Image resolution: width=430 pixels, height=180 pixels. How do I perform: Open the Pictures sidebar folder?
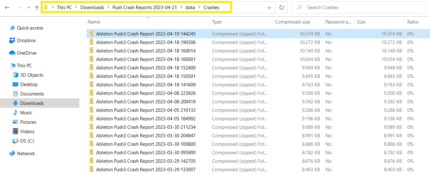[28, 122]
